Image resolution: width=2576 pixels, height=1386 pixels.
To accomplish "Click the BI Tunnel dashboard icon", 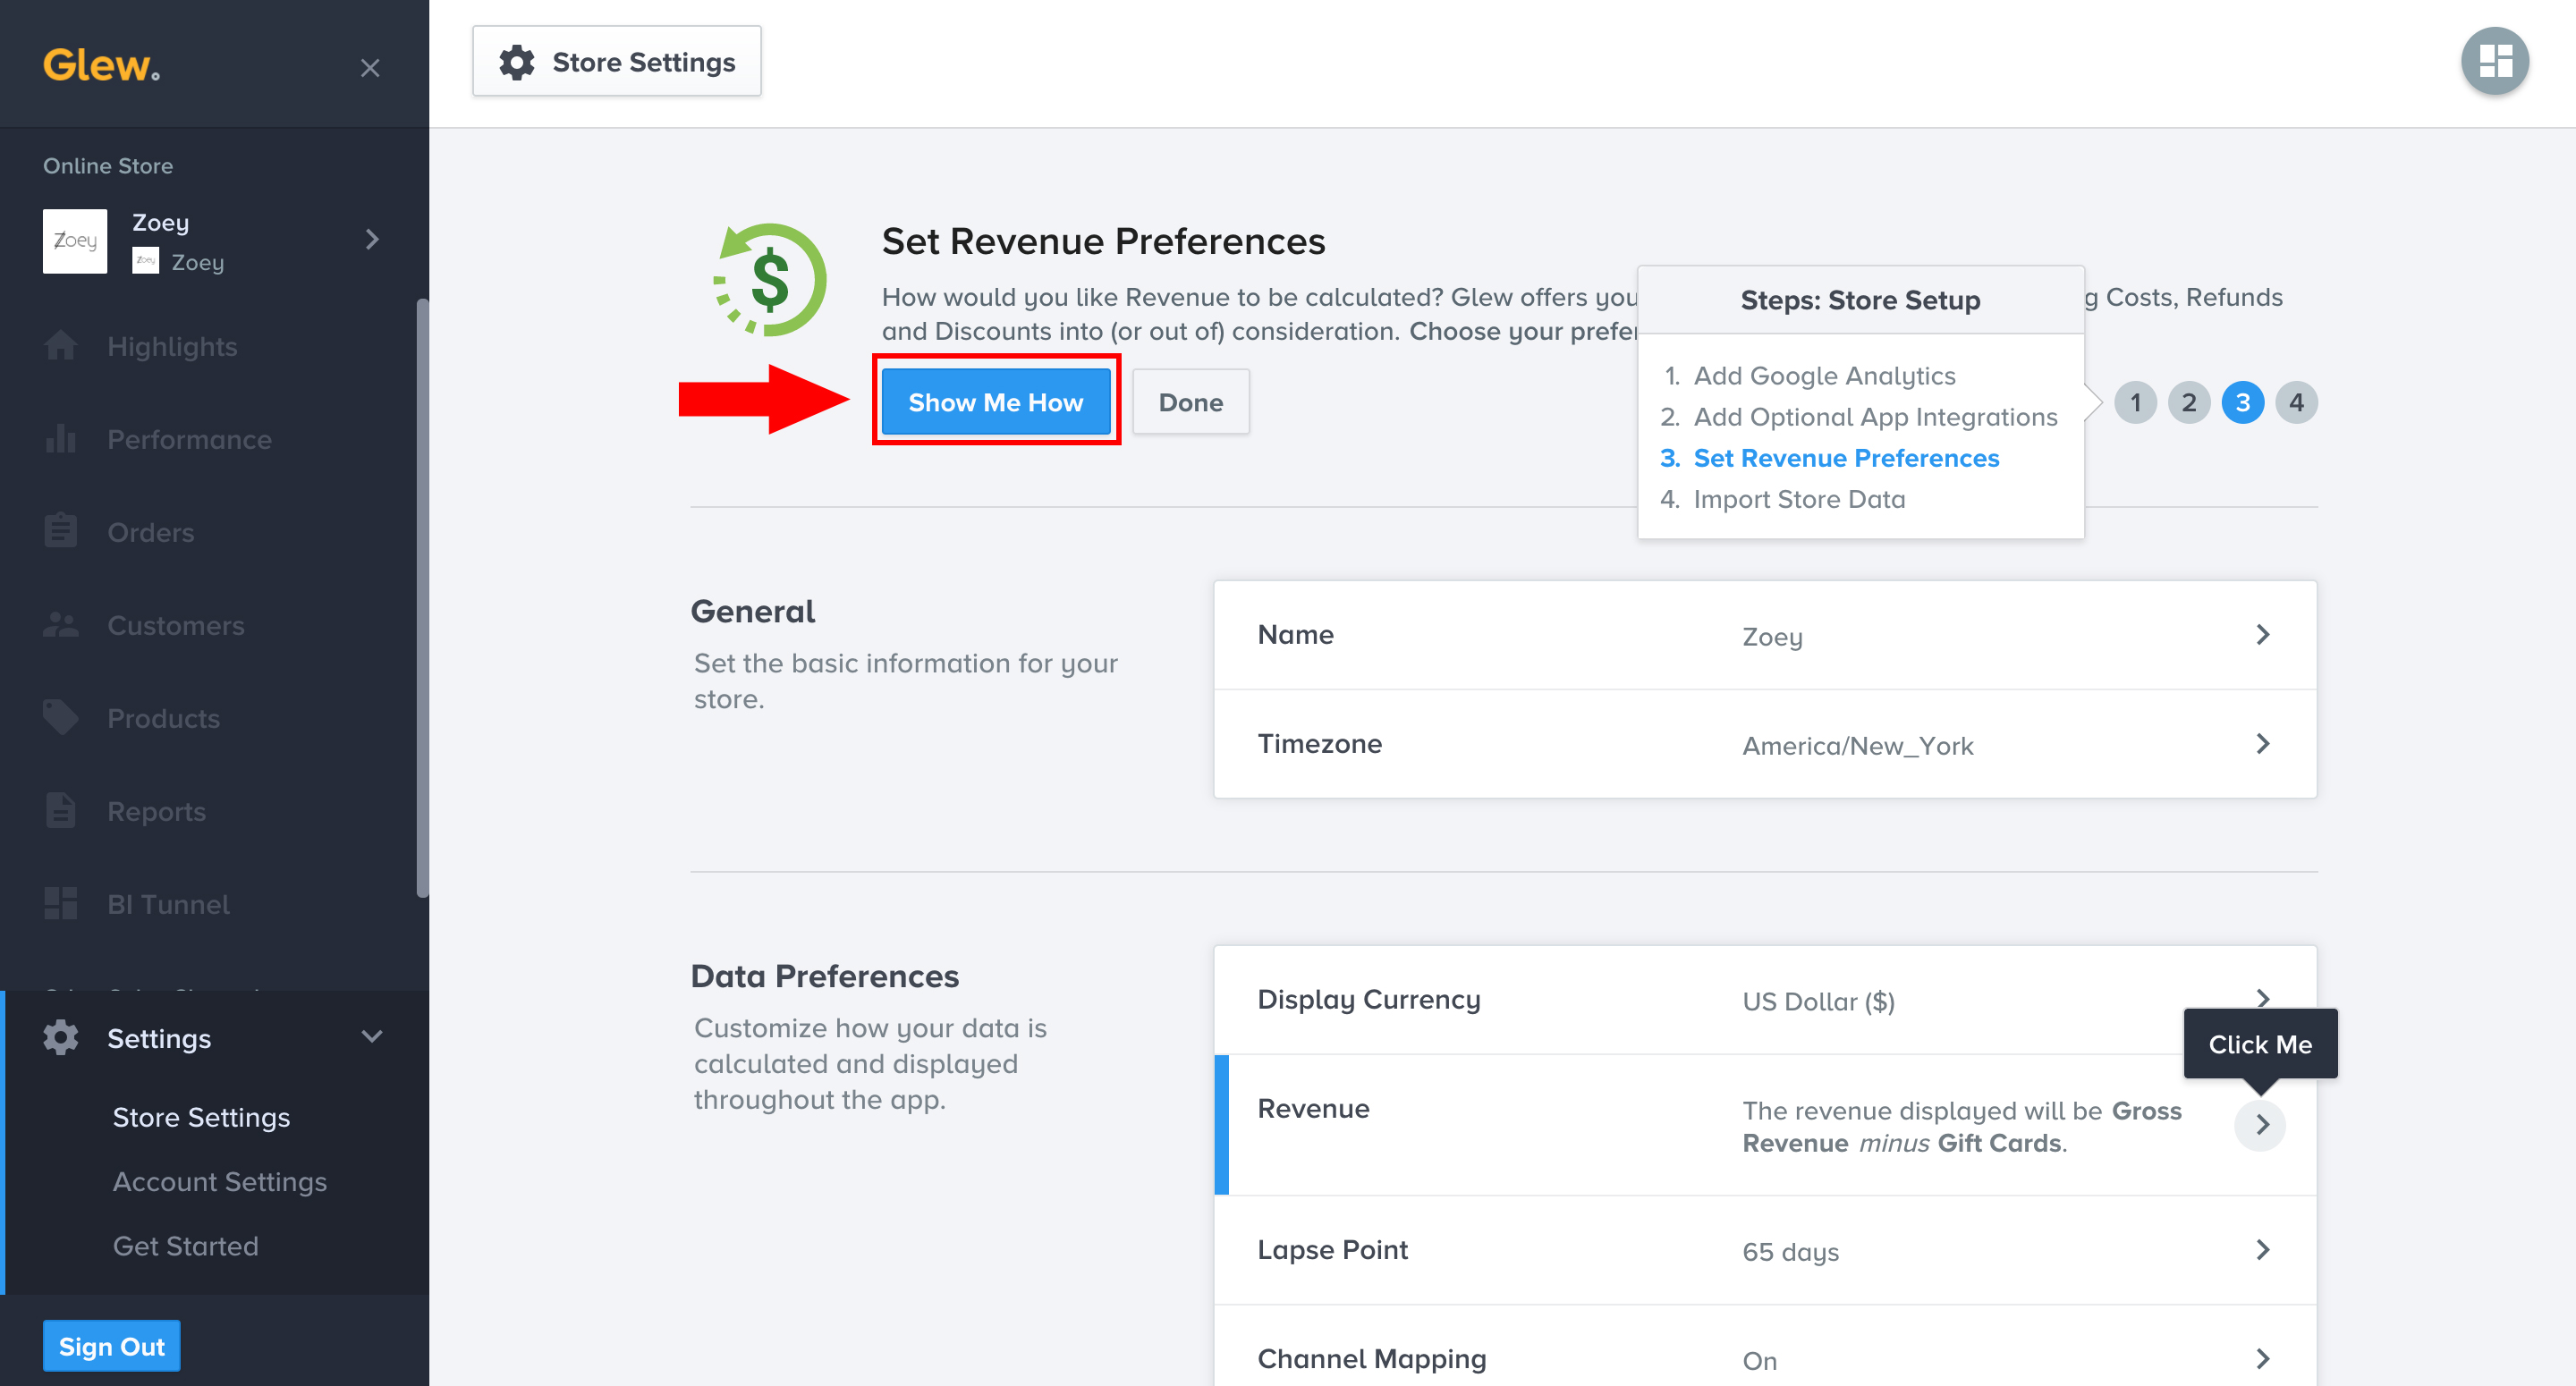I will (60, 903).
